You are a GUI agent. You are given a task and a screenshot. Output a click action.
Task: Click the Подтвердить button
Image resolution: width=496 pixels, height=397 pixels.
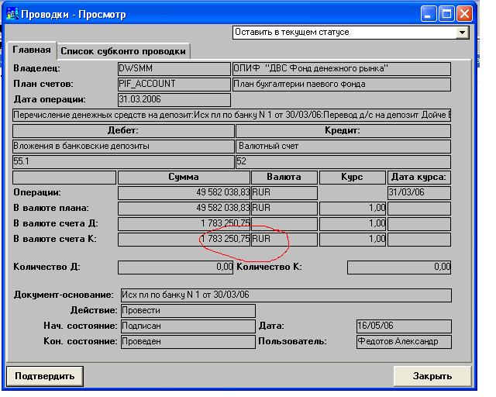point(45,376)
